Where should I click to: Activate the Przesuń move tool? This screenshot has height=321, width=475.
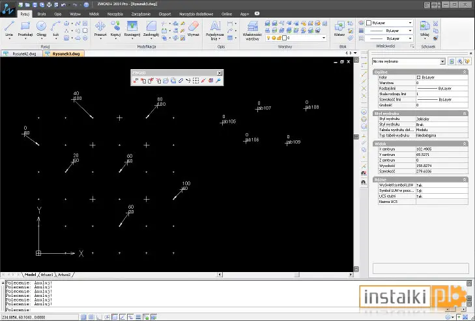[100, 29]
